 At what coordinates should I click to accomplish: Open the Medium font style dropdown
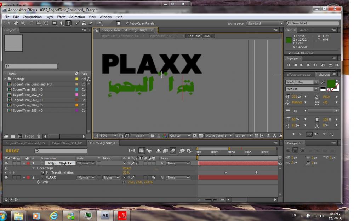[x=302, y=89]
